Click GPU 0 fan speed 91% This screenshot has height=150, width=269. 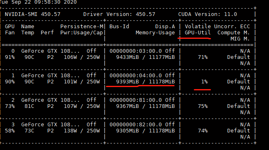tap(10, 57)
